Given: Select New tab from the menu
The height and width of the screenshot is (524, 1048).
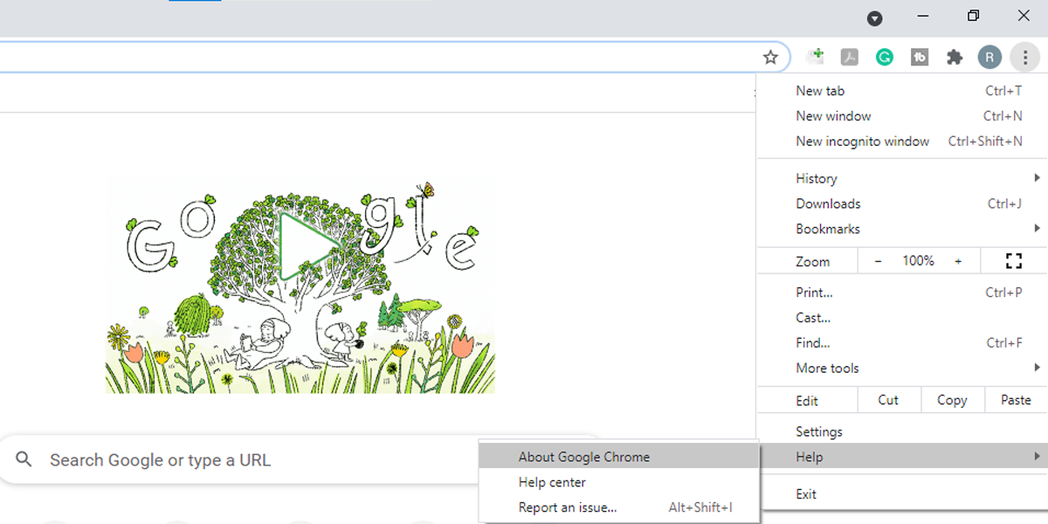Looking at the screenshot, I should point(902,91).
